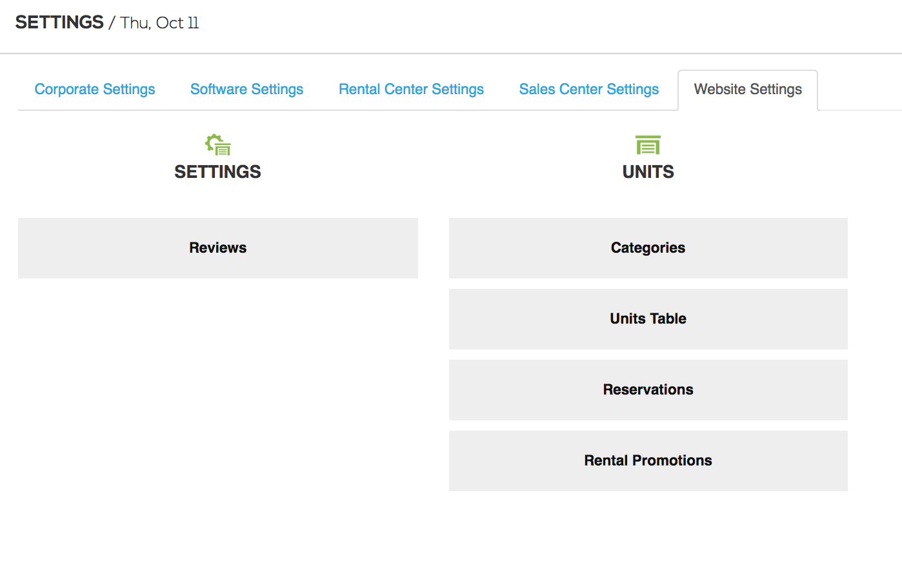Click the Units Table button
The image size is (902, 566).
click(648, 319)
